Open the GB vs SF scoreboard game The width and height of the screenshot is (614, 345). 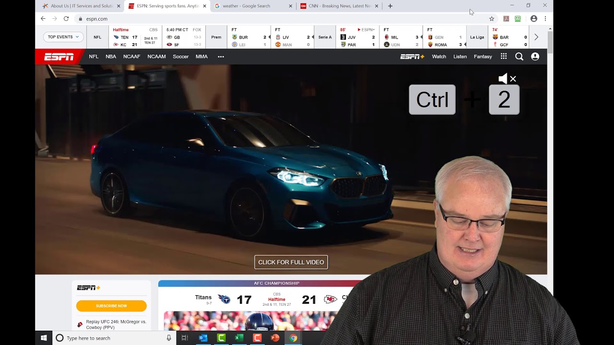point(184,37)
